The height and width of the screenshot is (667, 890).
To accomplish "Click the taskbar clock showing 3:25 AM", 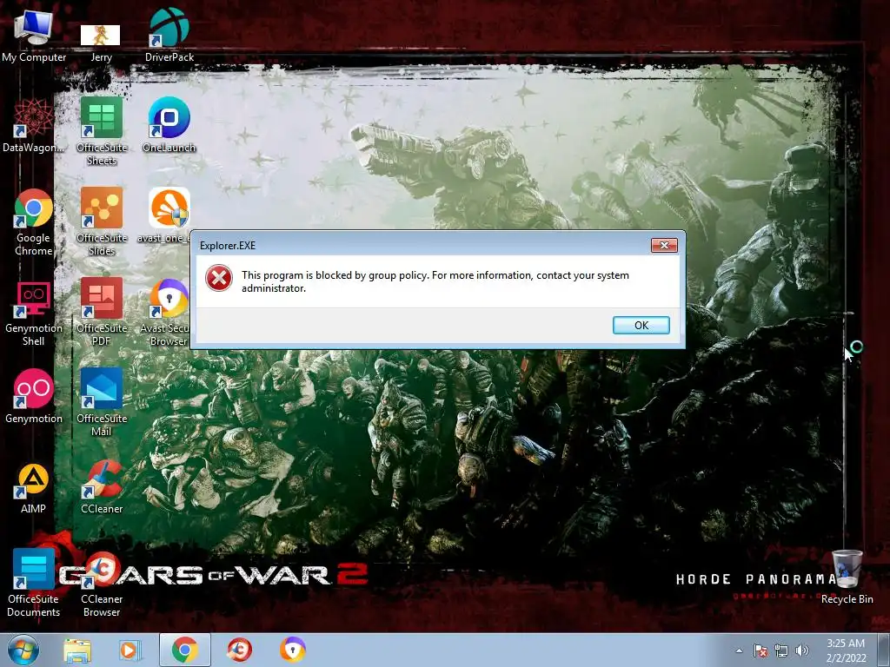I will [846, 650].
